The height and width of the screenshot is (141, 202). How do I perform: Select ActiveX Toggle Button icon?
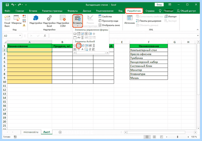click(90, 49)
